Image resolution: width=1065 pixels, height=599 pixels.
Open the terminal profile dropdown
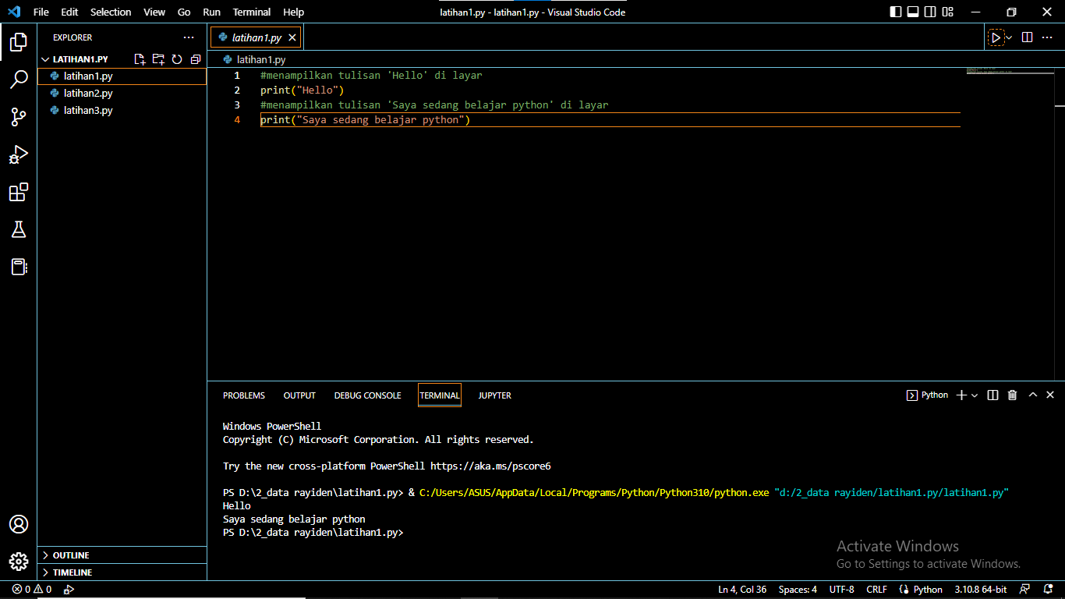click(973, 395)
